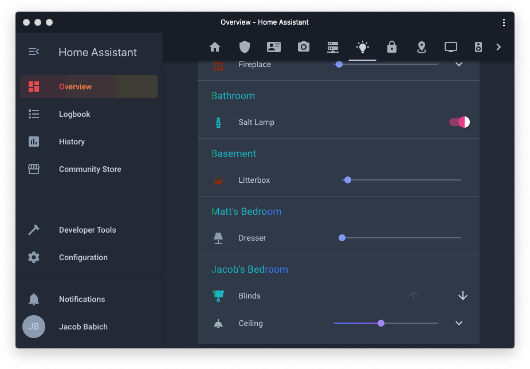The height and width of the screenshot is (369, 530).
Task: Open the Ceiling entity details
Action: pyautogui.click(x=250, y=323)
